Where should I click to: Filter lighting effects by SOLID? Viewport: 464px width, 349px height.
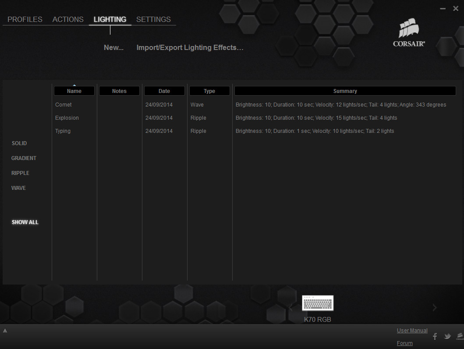pyautogui.click(x=19, y=143)
